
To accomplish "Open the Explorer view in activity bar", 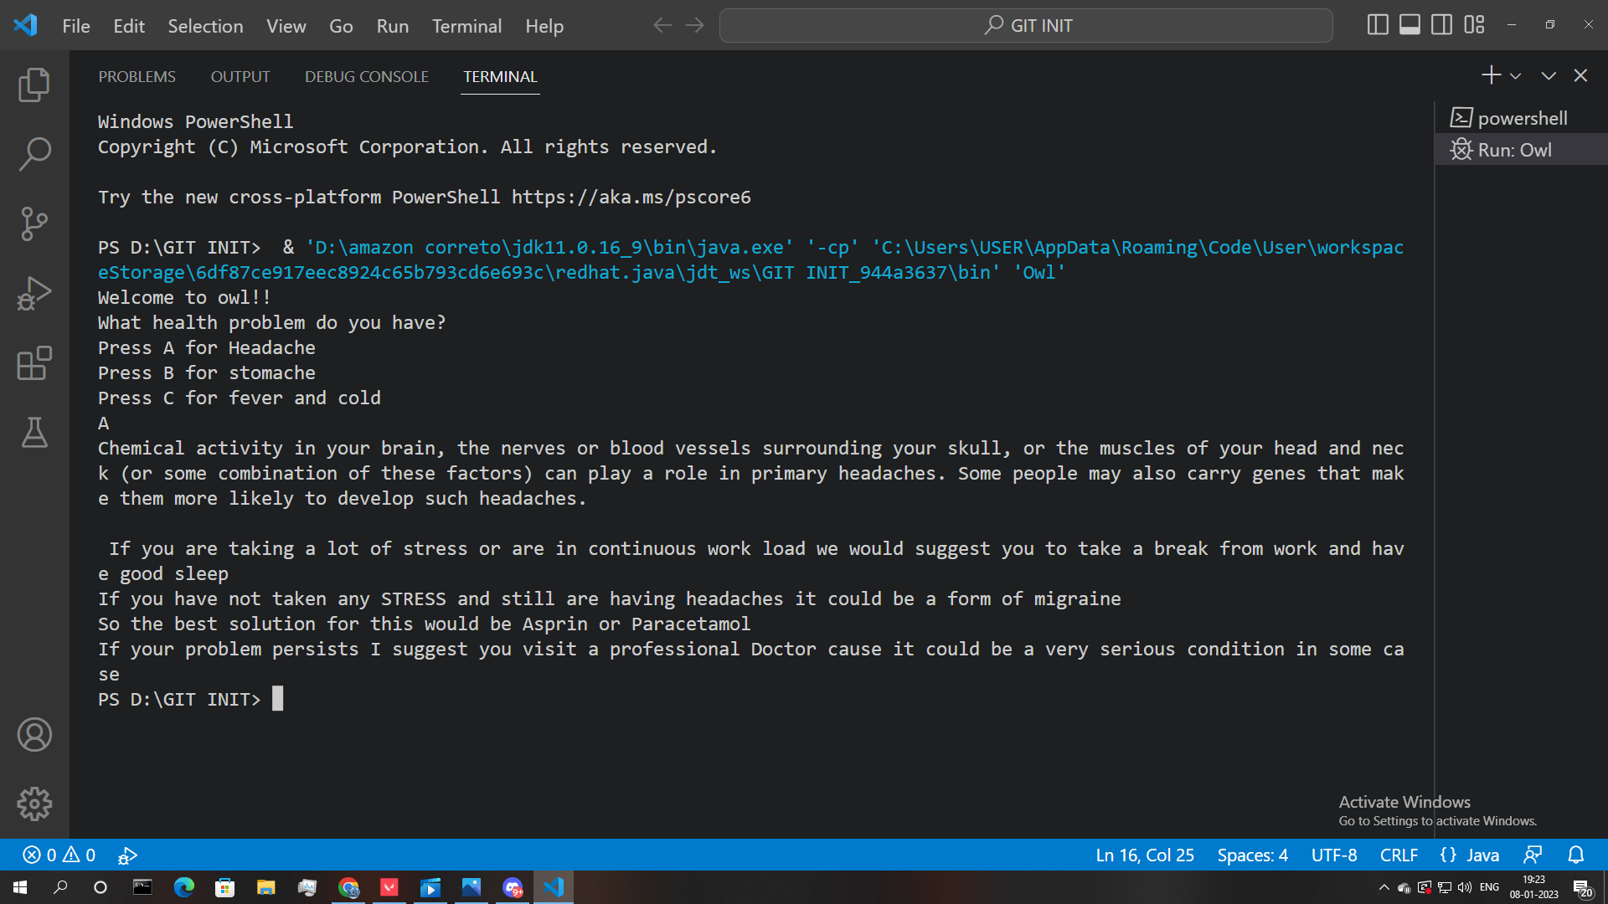I will point(34,85).
